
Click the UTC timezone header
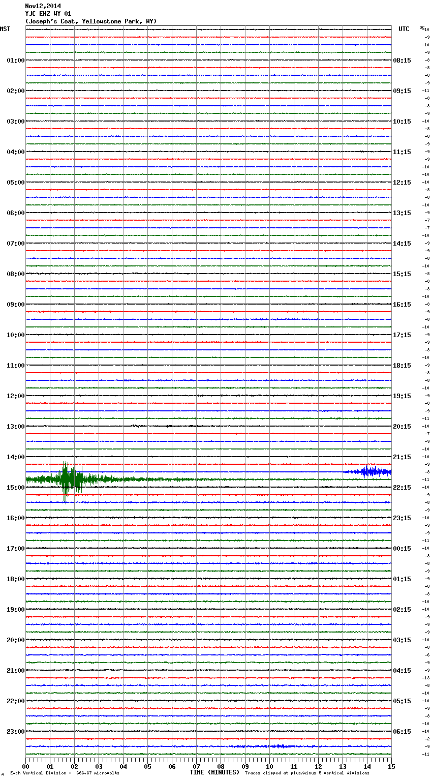click(x=404, y=29)
